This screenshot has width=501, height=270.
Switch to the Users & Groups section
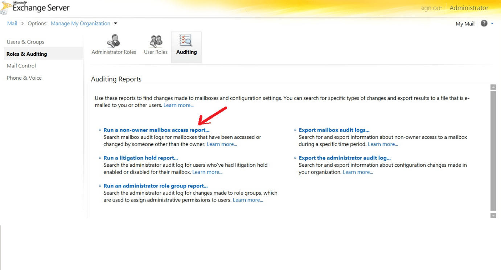click(25, 41)
